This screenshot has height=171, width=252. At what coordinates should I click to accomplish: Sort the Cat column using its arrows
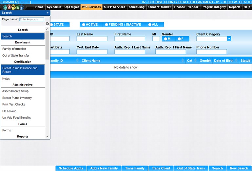click(195, 61)
